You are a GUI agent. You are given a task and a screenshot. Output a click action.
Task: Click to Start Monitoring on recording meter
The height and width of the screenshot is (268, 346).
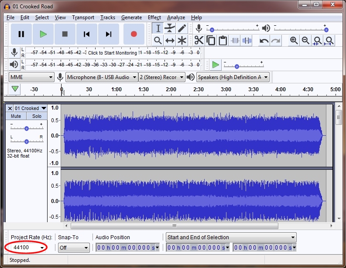click(x=113, y=53)
